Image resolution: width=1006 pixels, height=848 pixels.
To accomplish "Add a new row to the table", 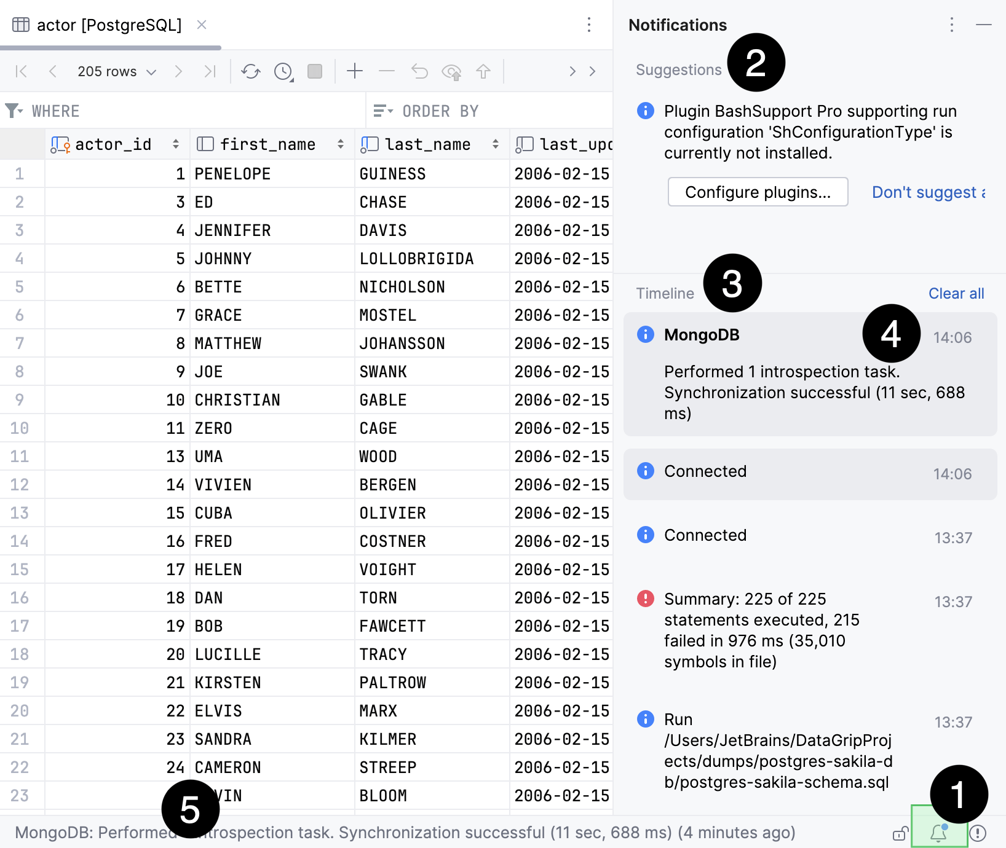I will [x=355, y=71].
